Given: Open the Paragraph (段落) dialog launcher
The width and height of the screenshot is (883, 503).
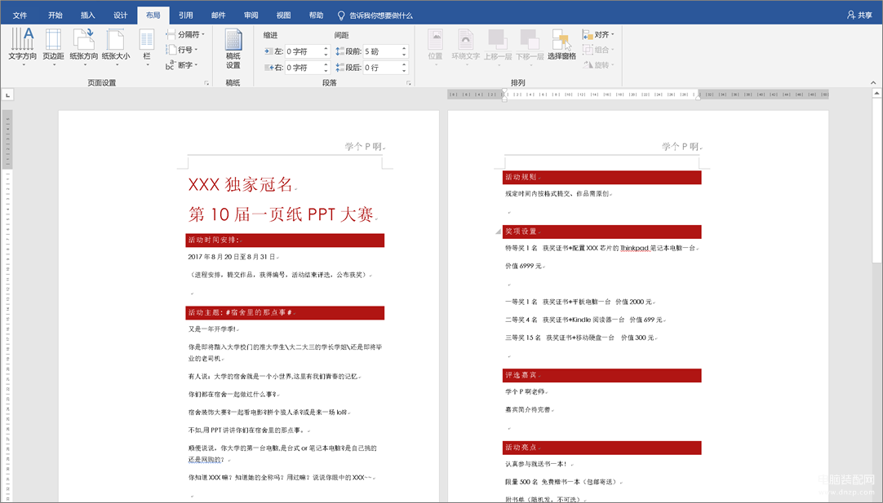Looking at the screenshot, I should click(409, 83).
